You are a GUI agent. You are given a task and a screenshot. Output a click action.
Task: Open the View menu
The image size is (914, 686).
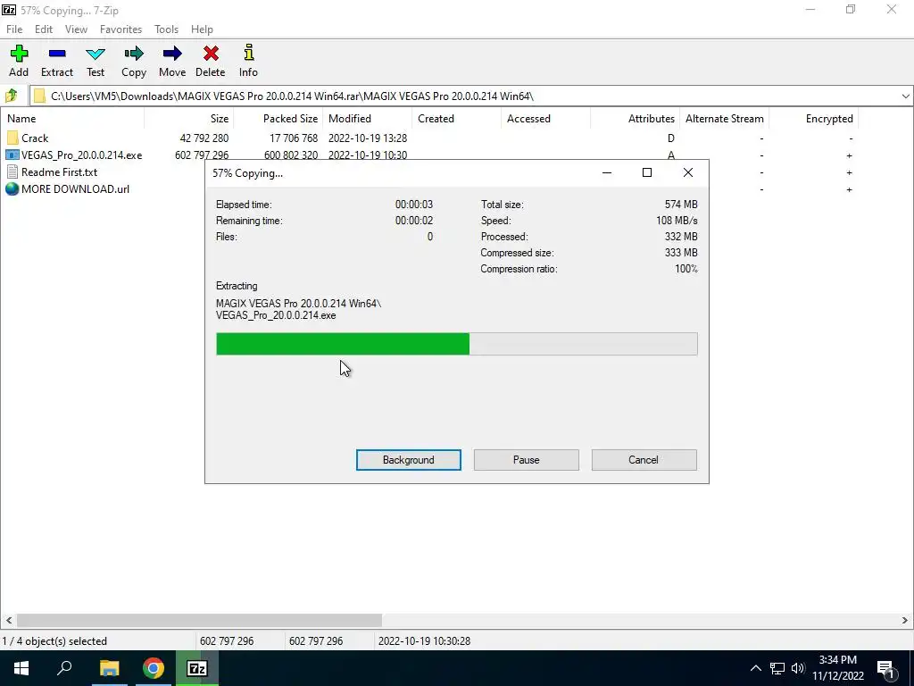click(x=76, y=29)
